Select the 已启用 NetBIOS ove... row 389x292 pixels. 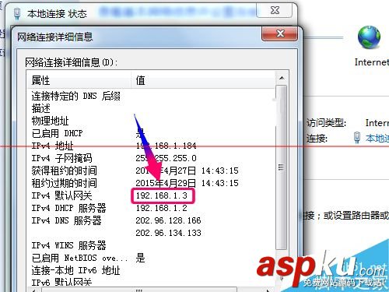tap(151, 258)
